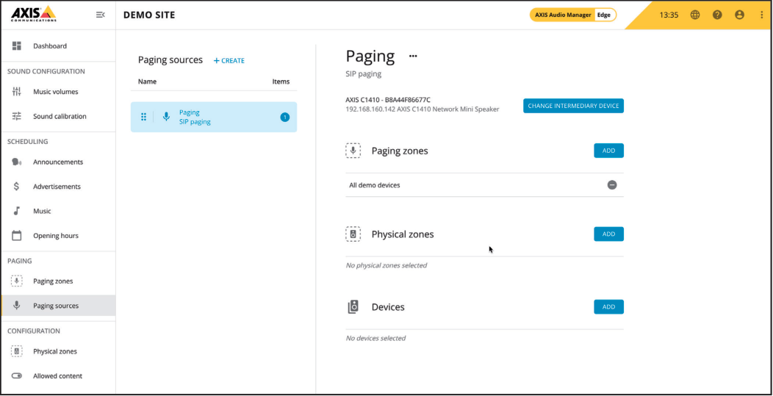Collapse the sidebar menu icon
This screenshot has width=773, height=396.
coord(100,15)
